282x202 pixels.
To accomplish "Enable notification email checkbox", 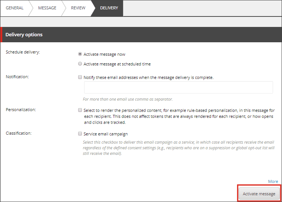I will pyautogui.click(x=80, y=77).
